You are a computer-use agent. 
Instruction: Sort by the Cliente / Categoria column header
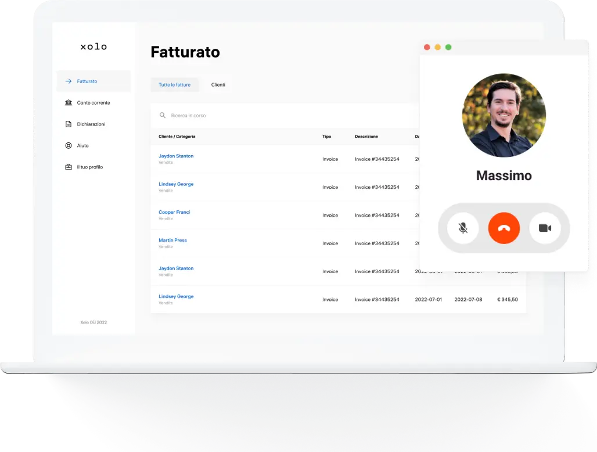click(177, 137)
